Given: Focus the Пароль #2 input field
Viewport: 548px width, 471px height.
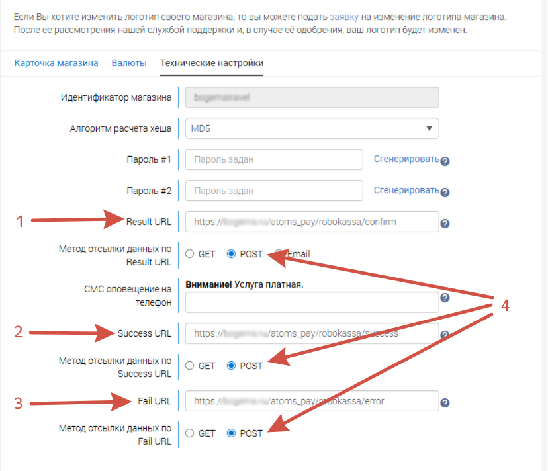Looking at the screenshot, I should pyautogui.click(x=274, y=191).
